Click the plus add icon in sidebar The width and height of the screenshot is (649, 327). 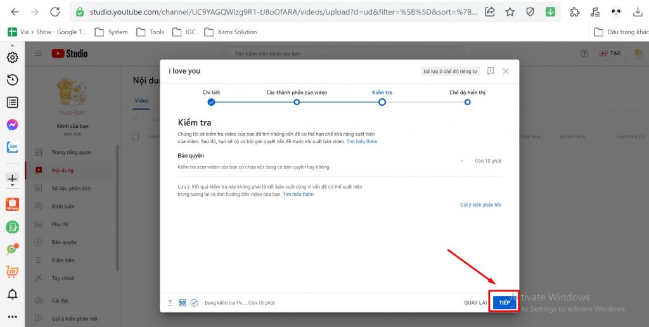(13, 179)
